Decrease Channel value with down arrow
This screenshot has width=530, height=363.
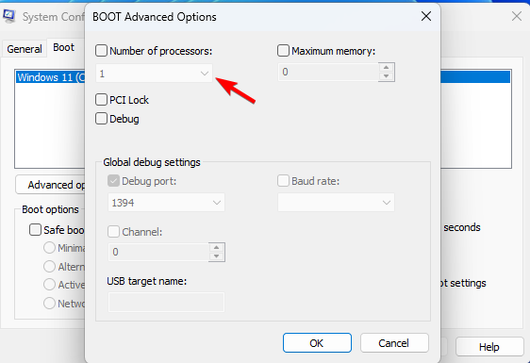(216, 256)
